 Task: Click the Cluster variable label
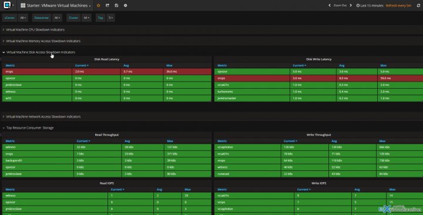[73, 18]
